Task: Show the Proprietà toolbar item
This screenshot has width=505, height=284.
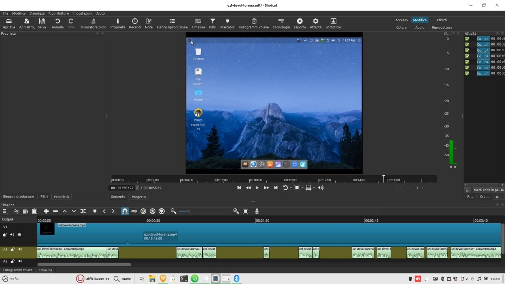Action: [118, 24]
